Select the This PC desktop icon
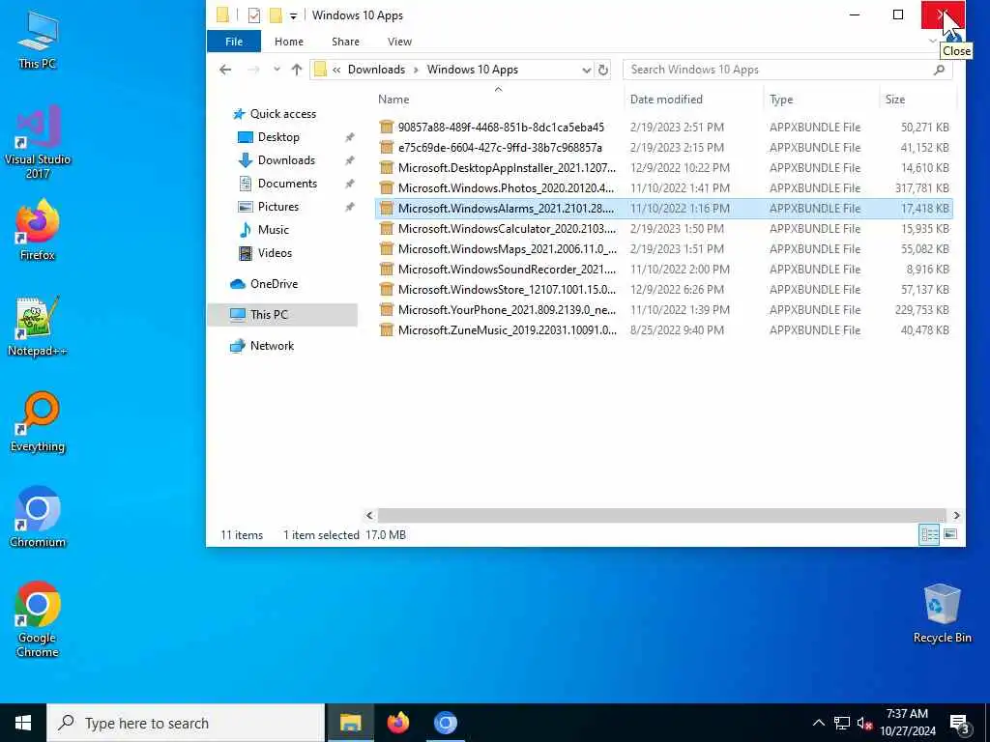The width and height of the screenshot is (990, 742). (38, 40)
